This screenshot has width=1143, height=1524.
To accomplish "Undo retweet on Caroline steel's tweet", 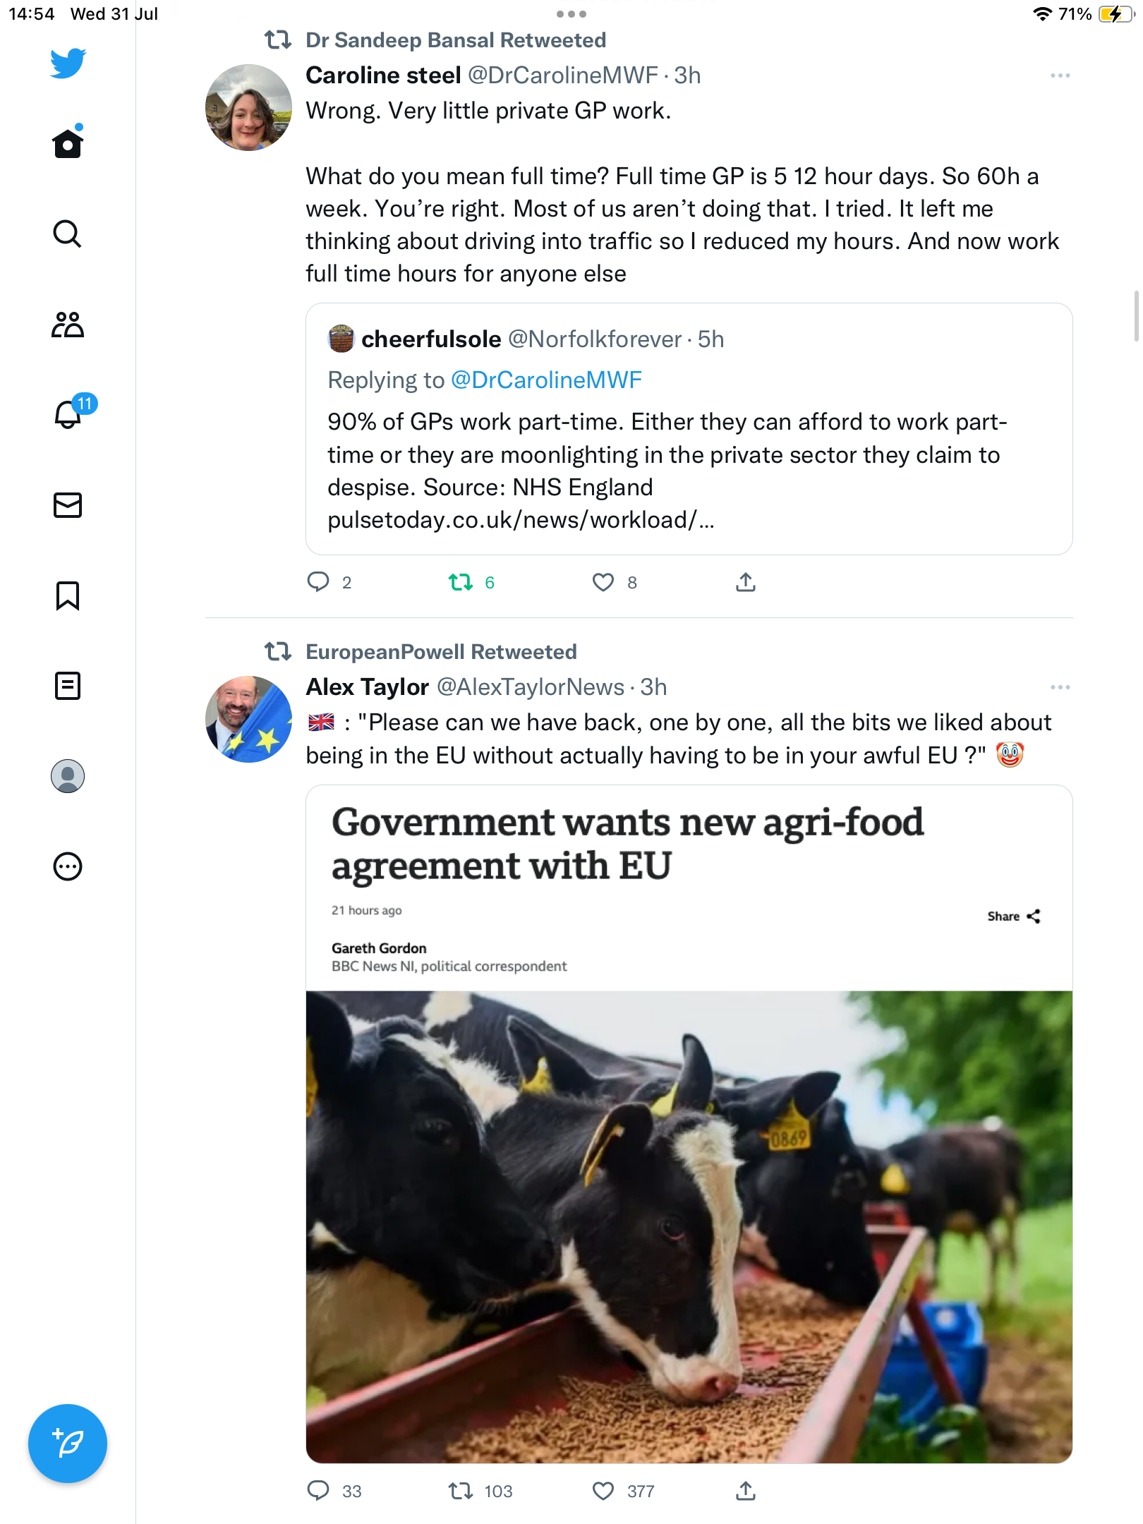I will point(461,582).
